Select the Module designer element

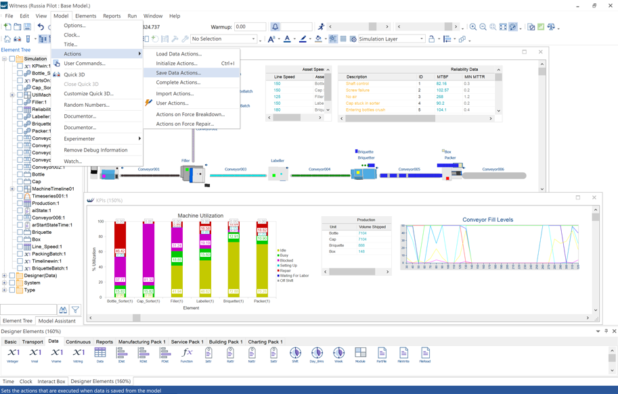[360, 355]
